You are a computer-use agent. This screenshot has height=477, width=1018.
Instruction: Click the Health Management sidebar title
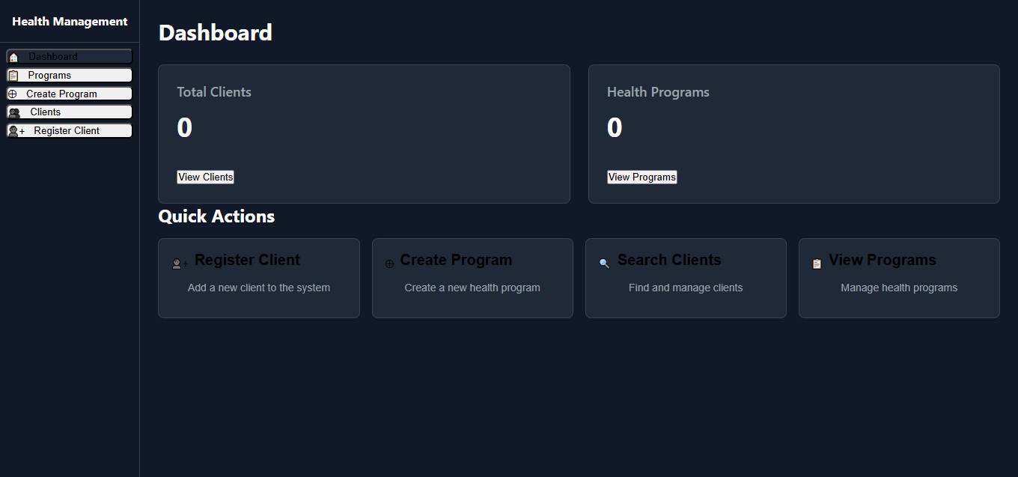click(70, 22)
